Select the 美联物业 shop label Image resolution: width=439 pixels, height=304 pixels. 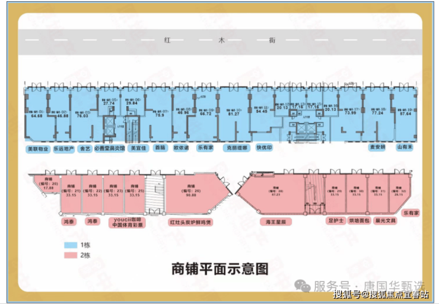click(x=38, y=149)
